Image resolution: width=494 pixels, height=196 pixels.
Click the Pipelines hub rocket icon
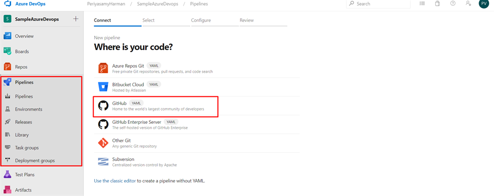pos(8,82)
